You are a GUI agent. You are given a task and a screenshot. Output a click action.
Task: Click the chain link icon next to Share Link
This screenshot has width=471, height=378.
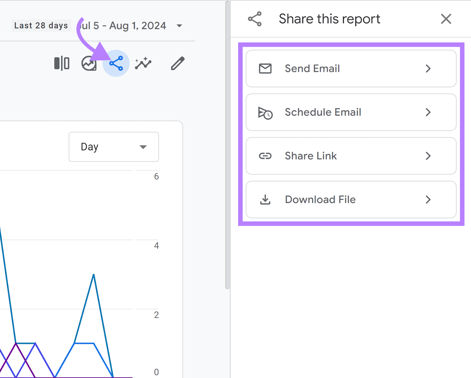click(265, 156)
